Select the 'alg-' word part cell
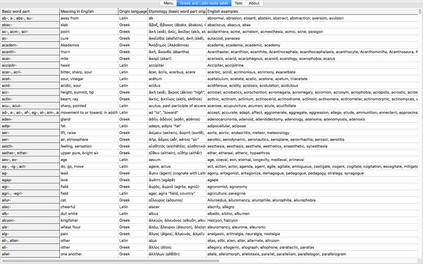The height and width of the screenshot is (264, 423). tap(30, 233)
